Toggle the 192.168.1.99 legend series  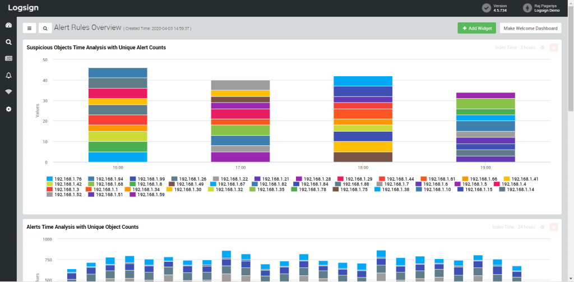(x=148, y=179)
